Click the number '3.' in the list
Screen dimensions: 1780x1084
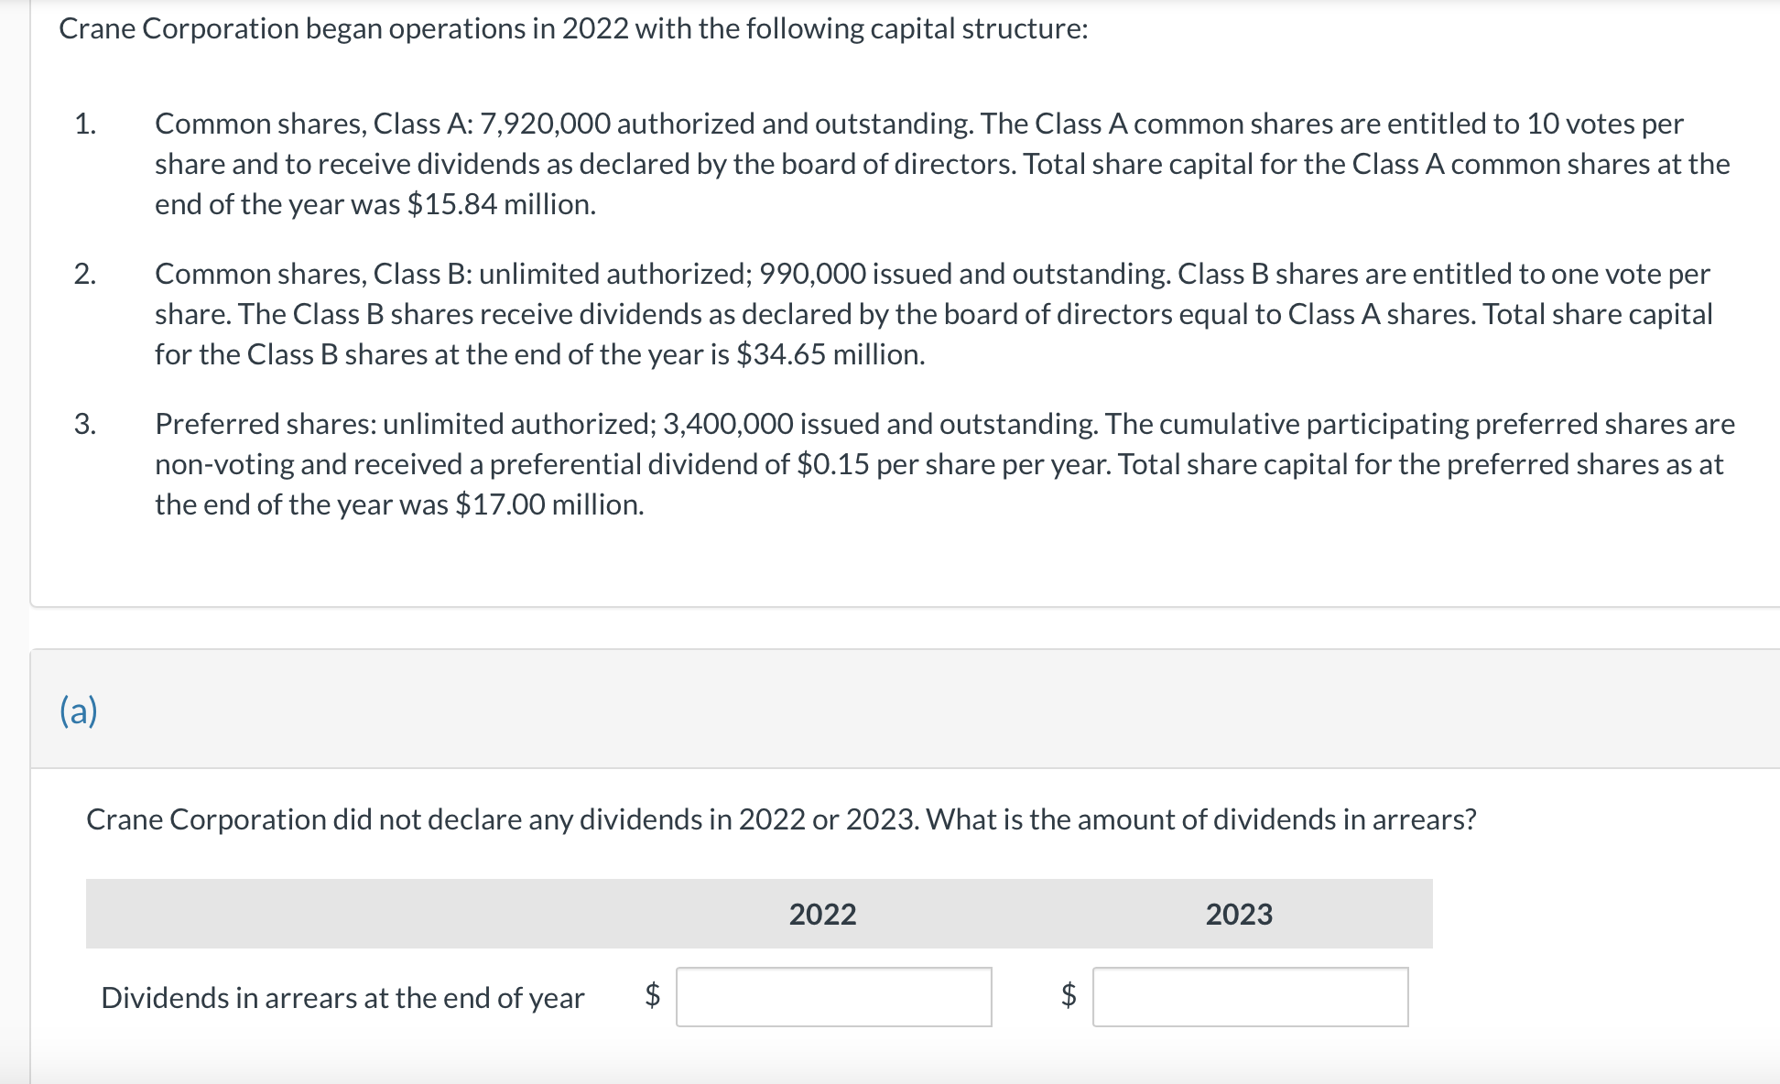coord(87,423)
